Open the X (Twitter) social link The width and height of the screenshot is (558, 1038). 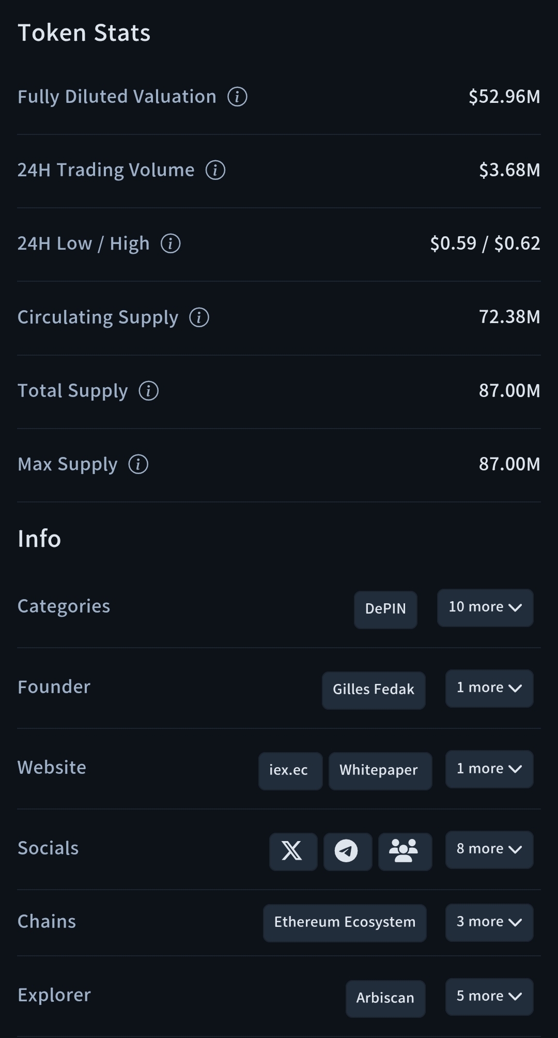pyautogui.click(x=293, y=851)
